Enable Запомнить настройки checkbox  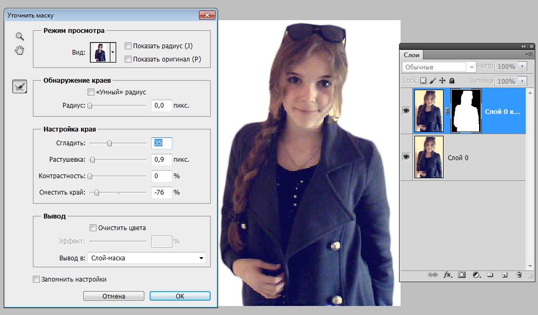pyautogui.click(x=36, y=279)
